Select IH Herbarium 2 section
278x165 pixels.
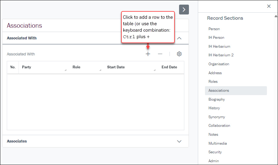[221, 55]
